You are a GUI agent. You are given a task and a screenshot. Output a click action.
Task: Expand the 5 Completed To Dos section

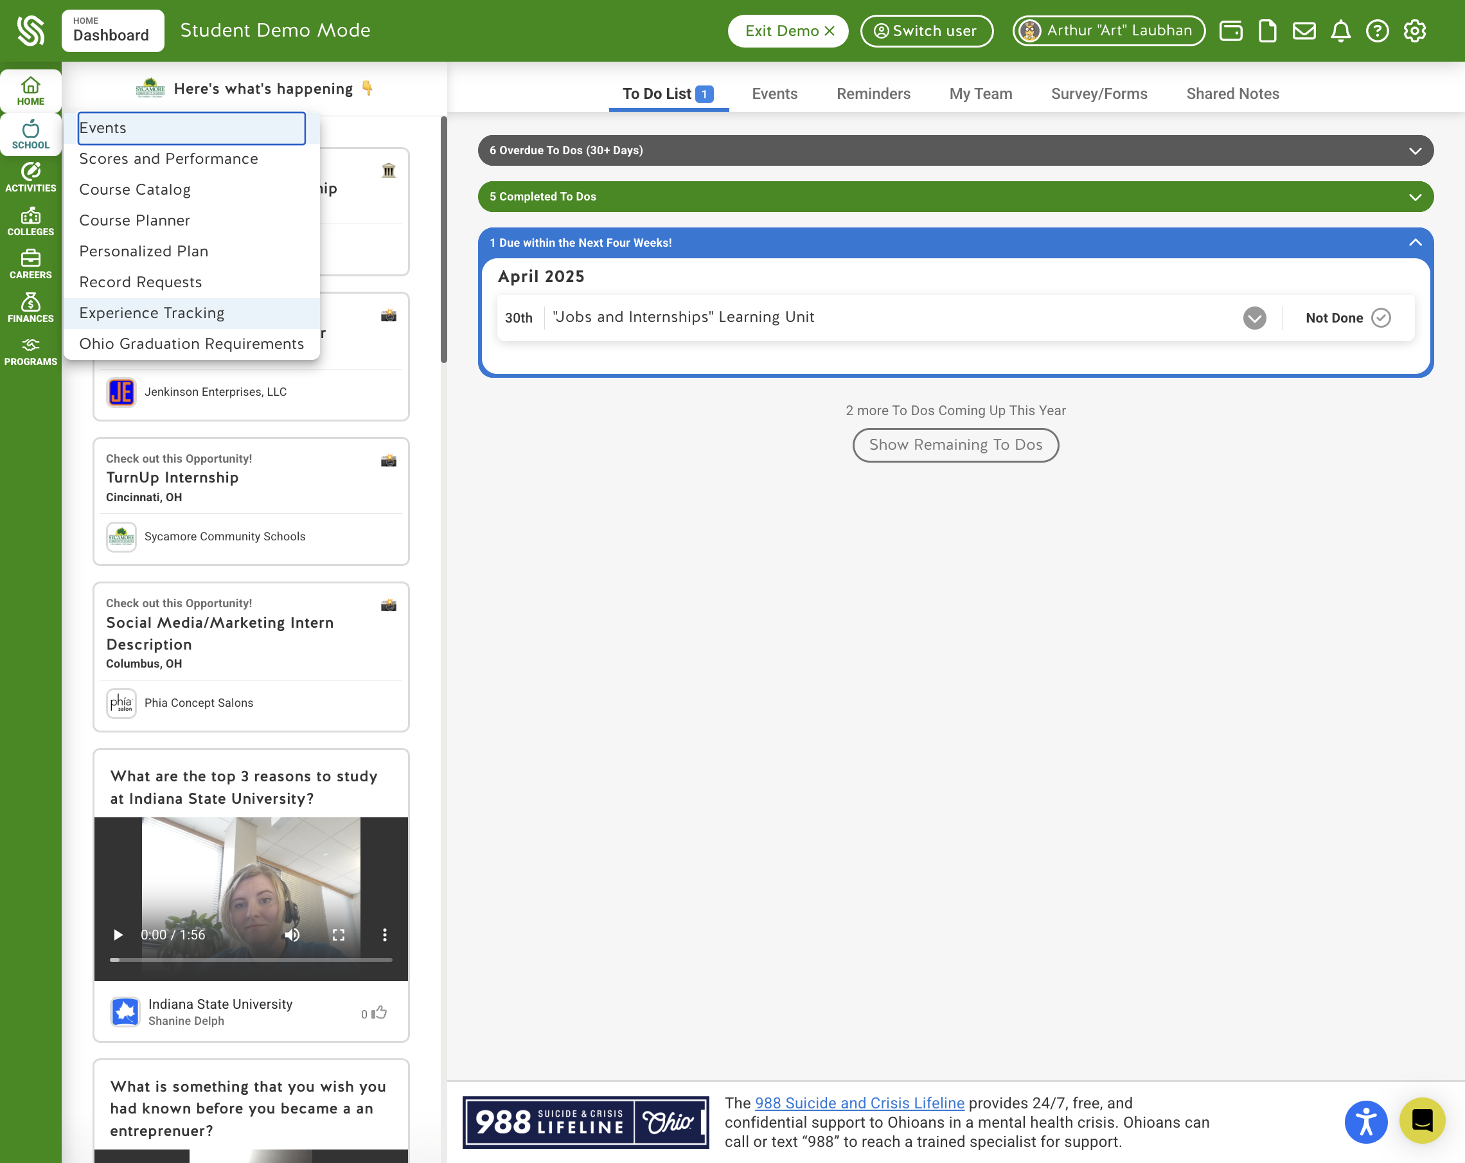tap(955, 197)
